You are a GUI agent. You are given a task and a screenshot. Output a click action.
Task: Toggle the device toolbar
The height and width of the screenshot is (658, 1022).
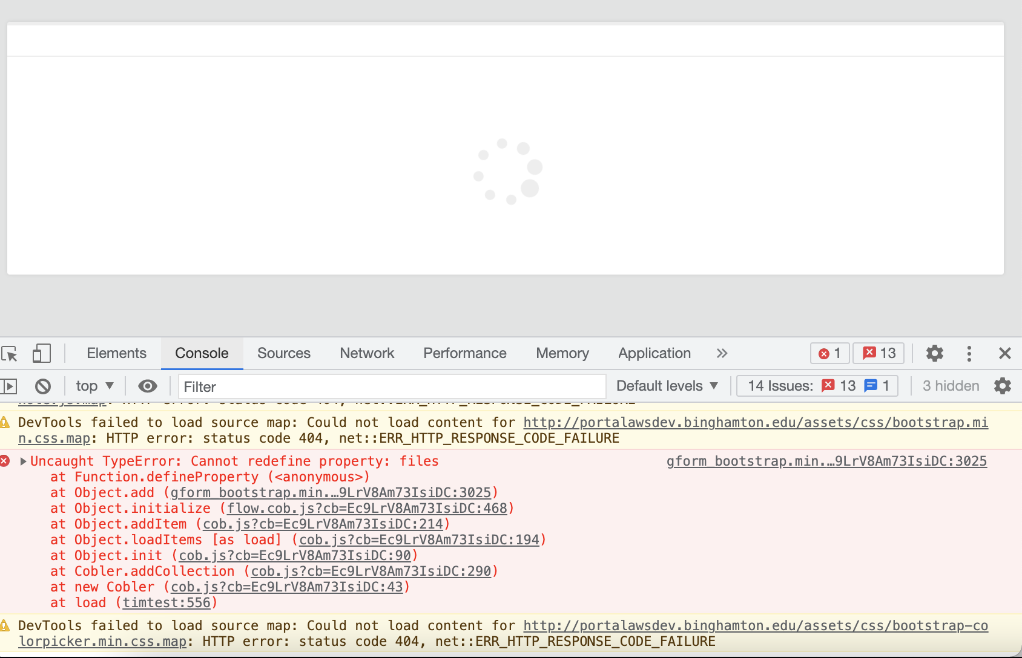tap(41, 353)
